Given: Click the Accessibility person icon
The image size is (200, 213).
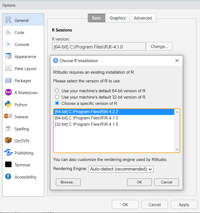Looking at the screenshot, I should point(8,177).
